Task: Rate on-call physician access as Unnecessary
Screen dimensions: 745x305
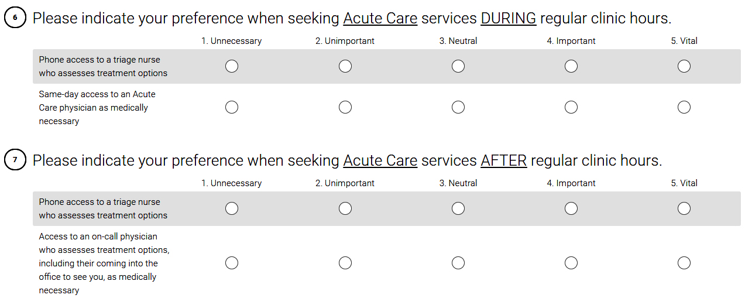Action: [x=232, y=263]
